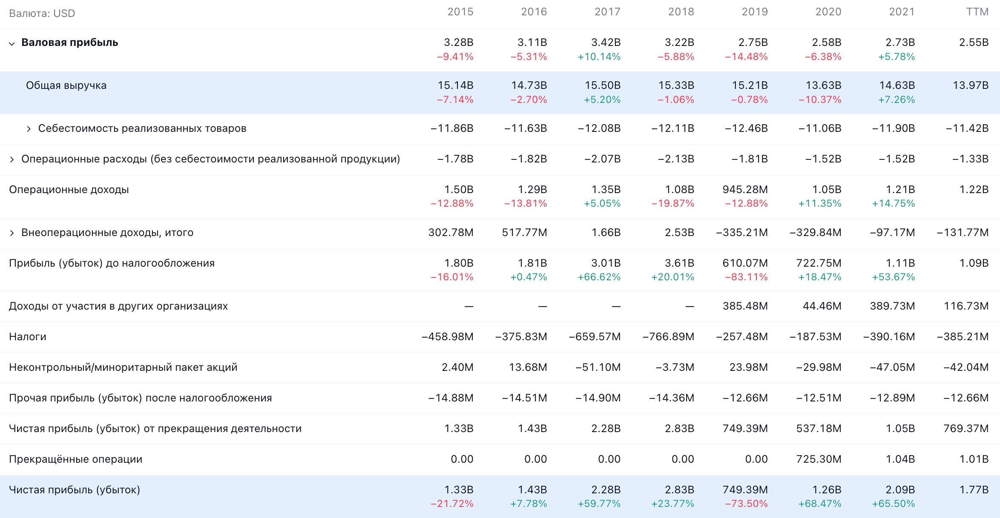Click discontinued operations value 725.30M
The height and width of the screenshot is (518, 1000).
[819, 459]
